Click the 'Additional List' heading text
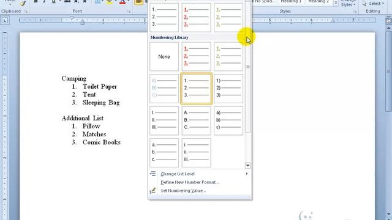This screenshot has width=392, height=220. tap(83, 118)
